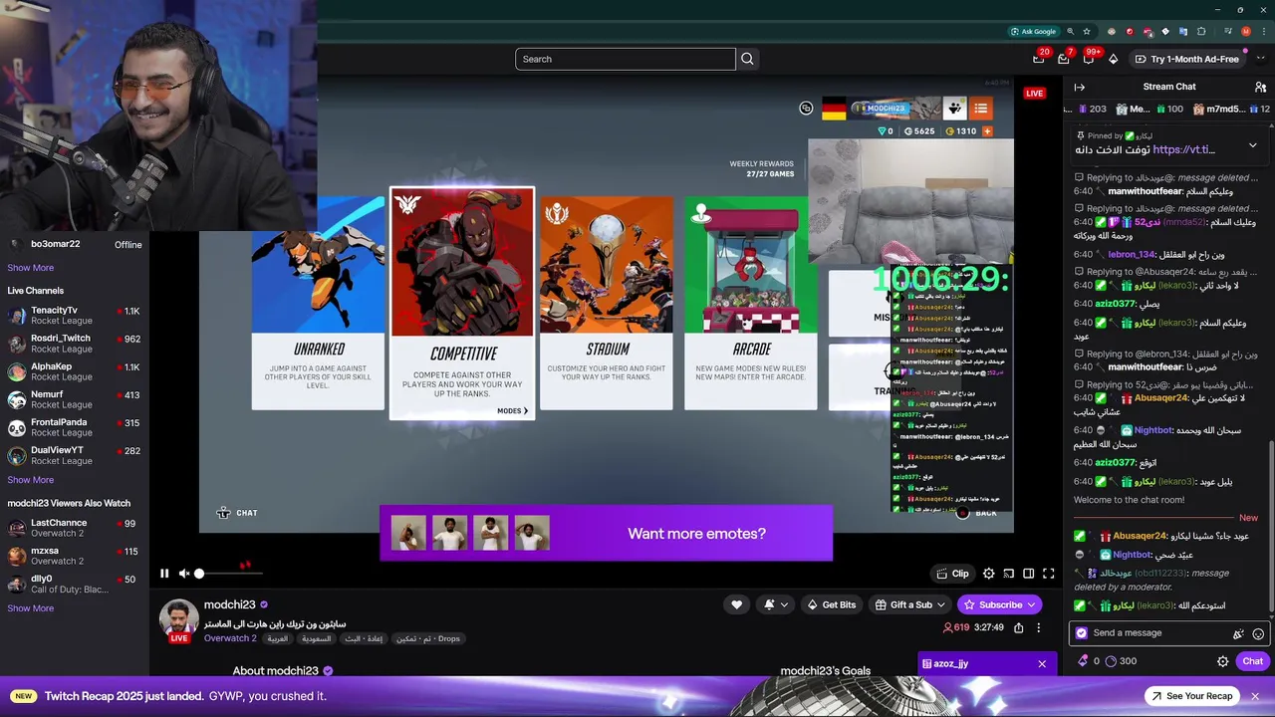Open video player settings gear
Viewport: 1275px width, 717px height.
click(988, 574)
